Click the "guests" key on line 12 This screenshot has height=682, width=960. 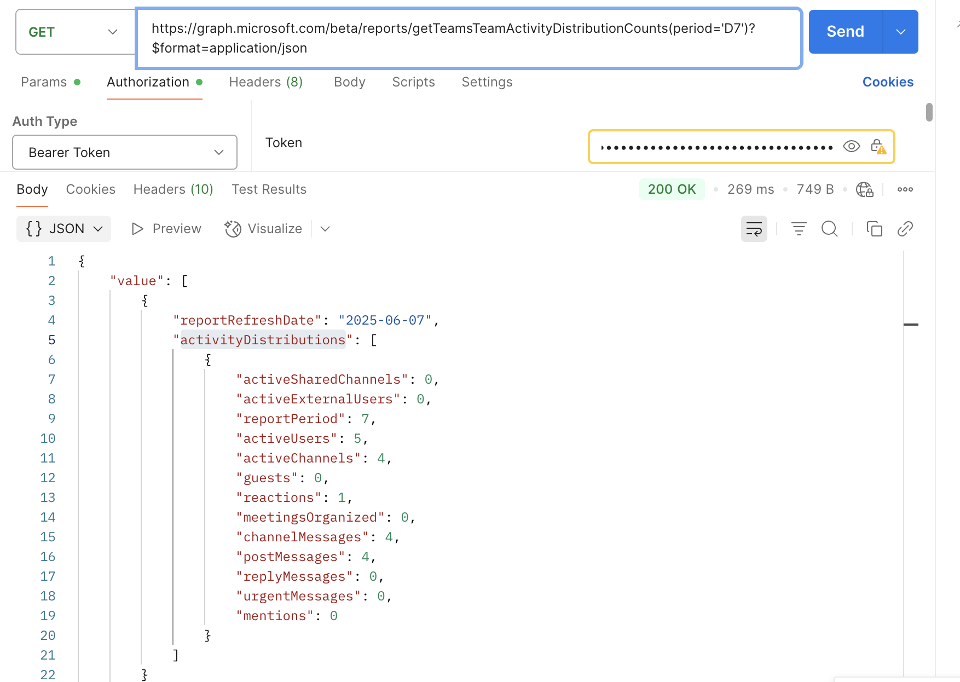267,478
